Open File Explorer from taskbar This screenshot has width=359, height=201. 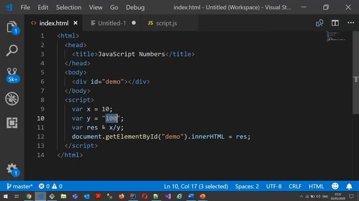pyautogui.click(x=63, y=196)
